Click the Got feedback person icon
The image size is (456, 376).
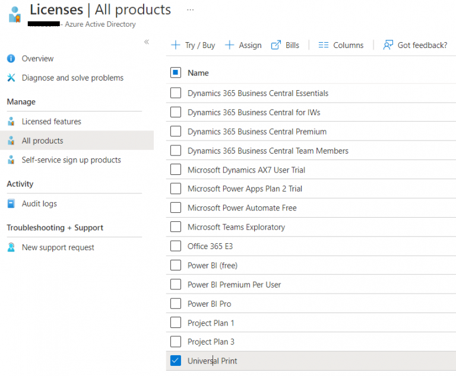click(x=388, y=45)
